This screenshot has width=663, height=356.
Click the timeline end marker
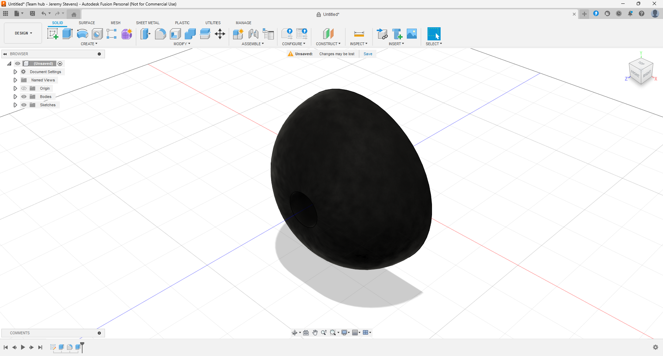(82, 347)
